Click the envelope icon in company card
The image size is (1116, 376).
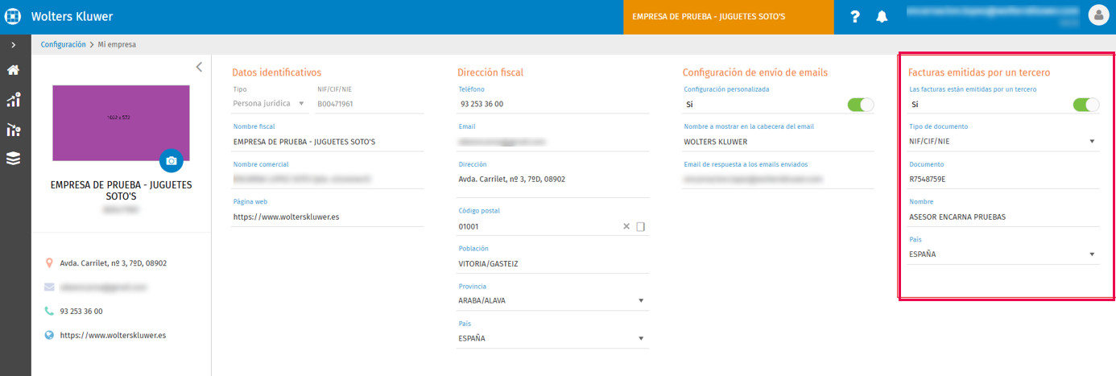pos(49,287)
